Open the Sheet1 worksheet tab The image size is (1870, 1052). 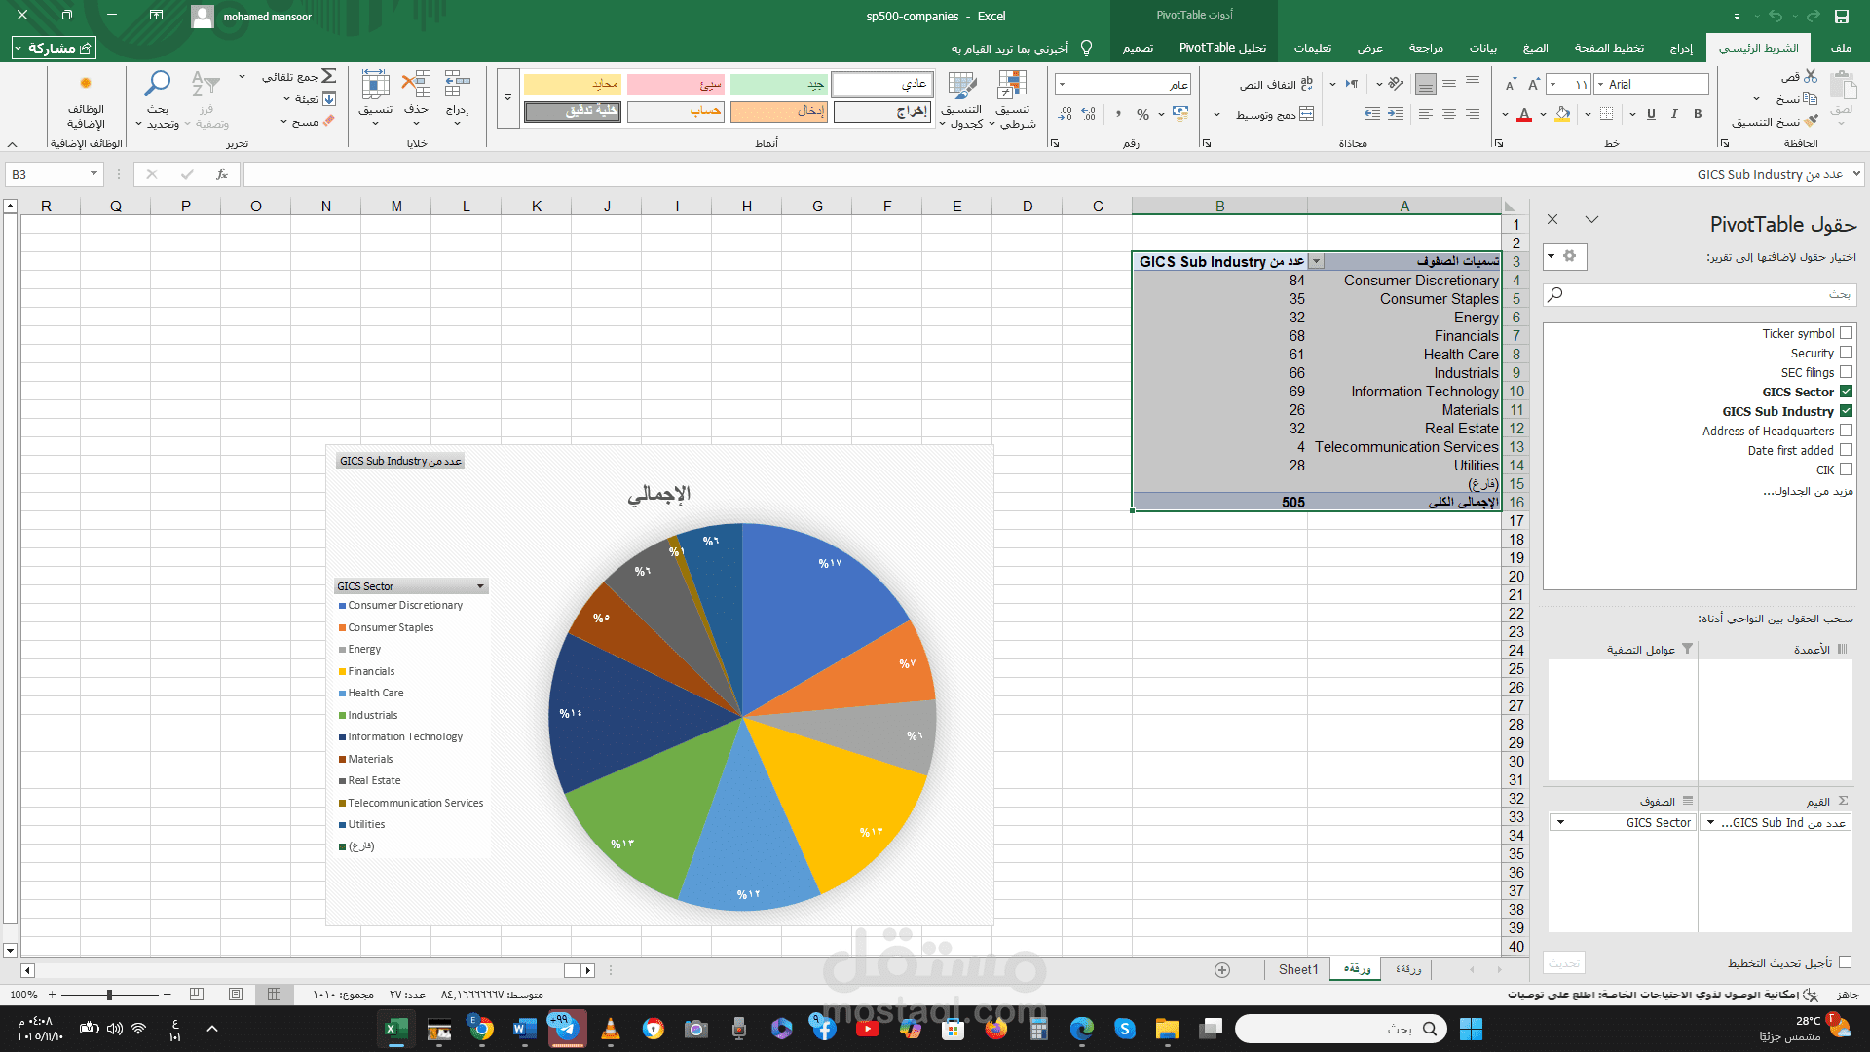click(x=1297, y=969)
